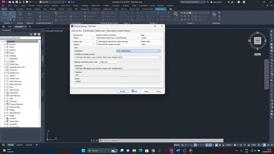
Task: Click the Share button in title bar
Action: click(71, 2)
